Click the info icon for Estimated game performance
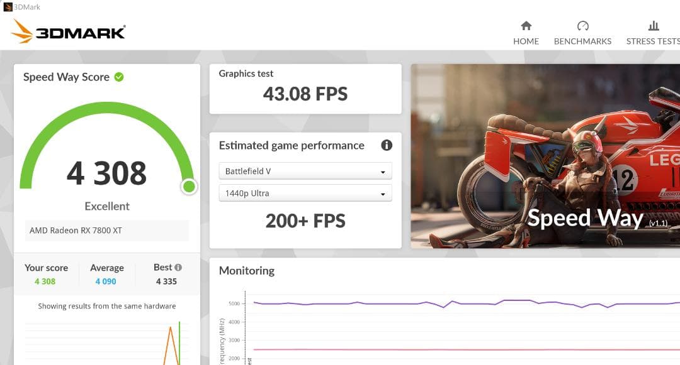The image size is (680, 365). coord(387,145)
